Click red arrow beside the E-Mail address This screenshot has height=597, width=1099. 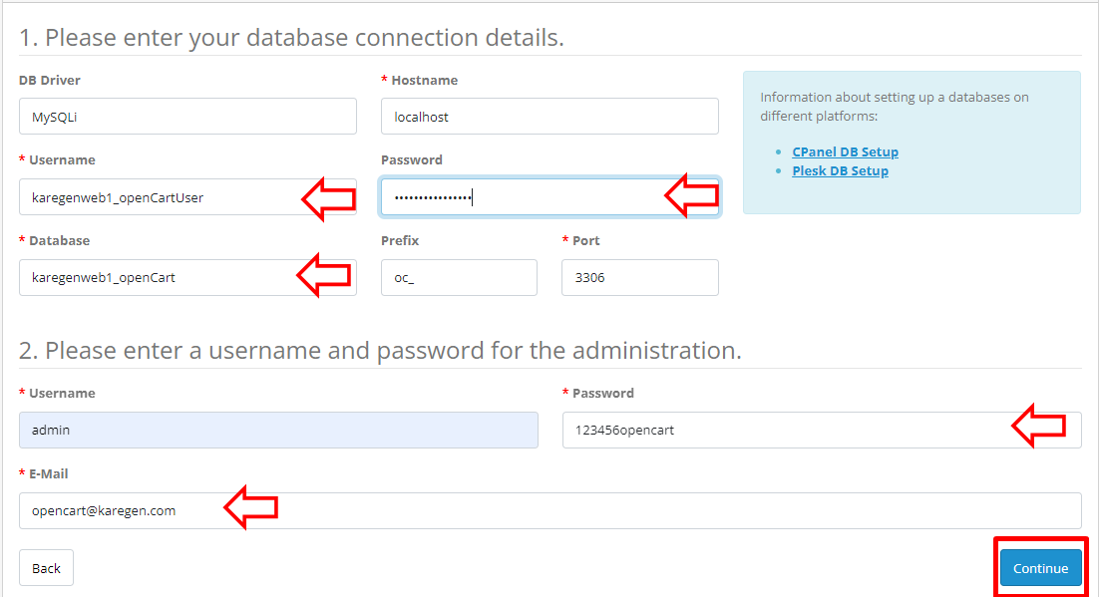251,506
